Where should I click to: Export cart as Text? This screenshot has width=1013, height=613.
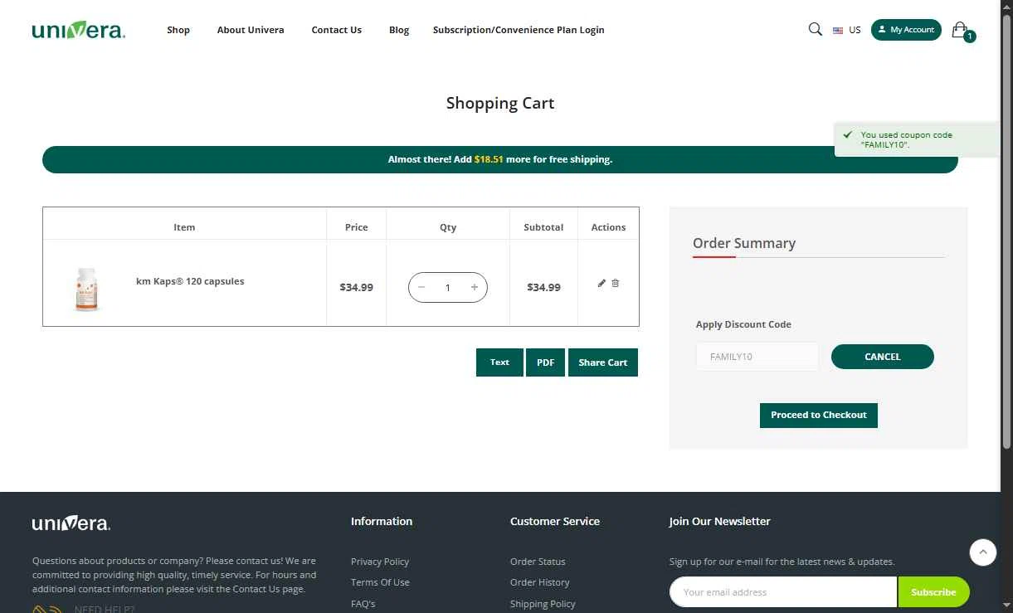tap(499, 362)
